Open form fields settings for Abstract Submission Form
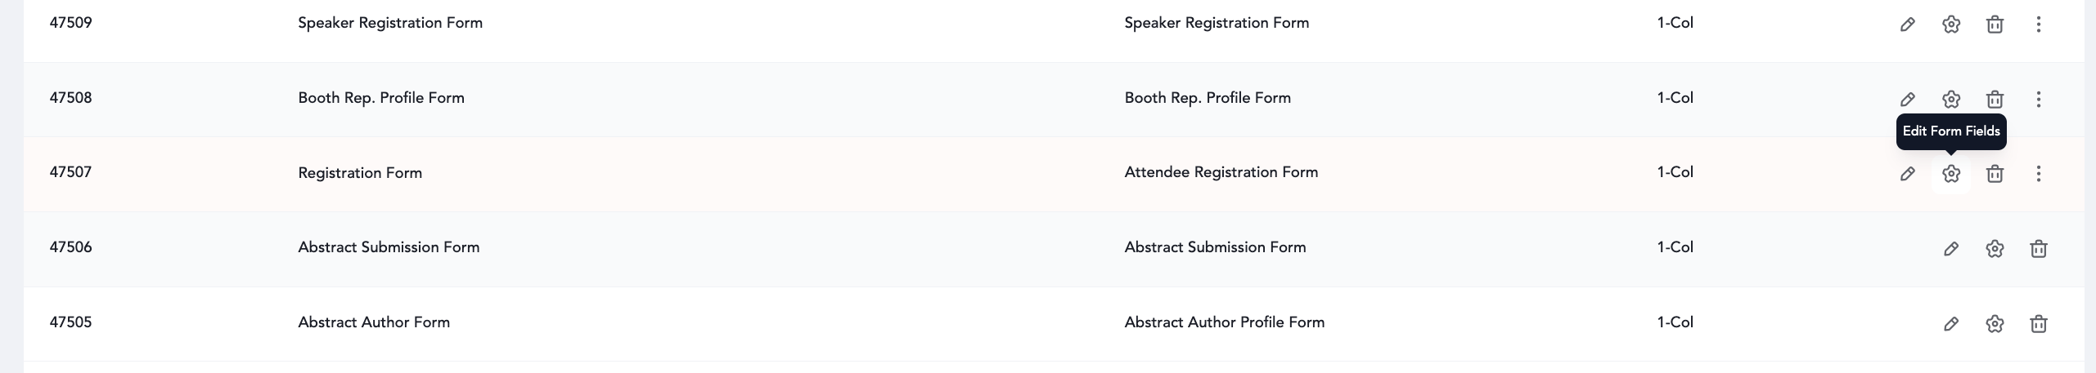Image resolution: width=2096 pixels, height=373 pixels. point(1995,249)
